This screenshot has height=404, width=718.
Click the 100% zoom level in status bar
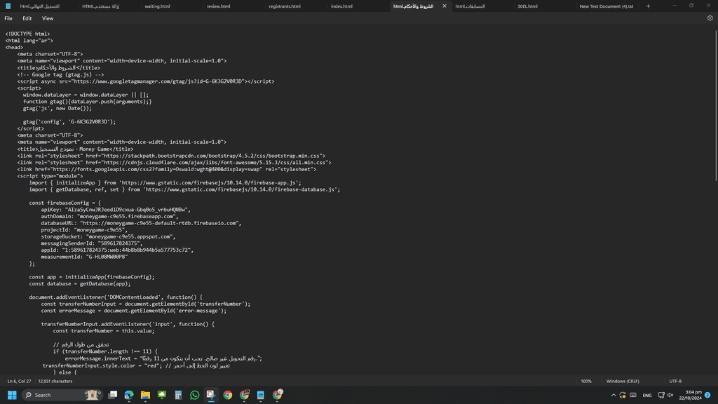tap(586, 381)
